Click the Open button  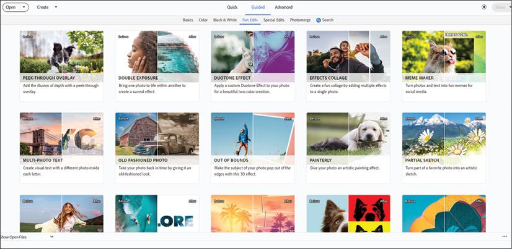click(11, 7)
